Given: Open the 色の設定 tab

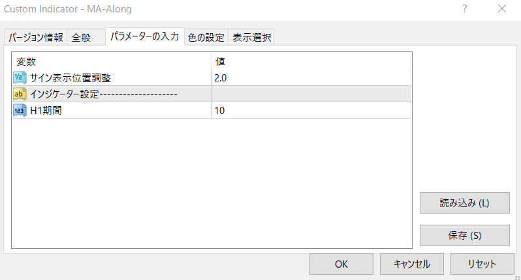Looking at the screenshot, I should click(206, 37).
